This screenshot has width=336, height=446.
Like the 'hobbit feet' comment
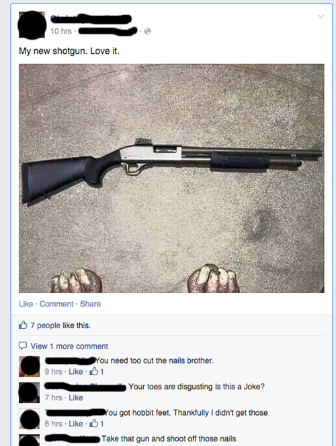76,424
